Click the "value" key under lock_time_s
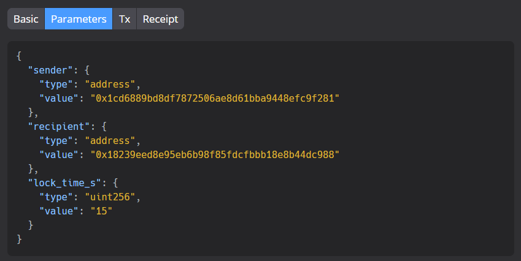521x261 pixels. coord(59,211)
